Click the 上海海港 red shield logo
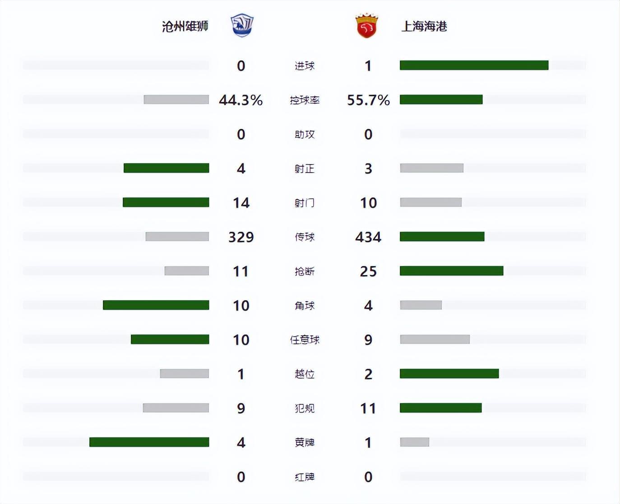 [366, 26]
